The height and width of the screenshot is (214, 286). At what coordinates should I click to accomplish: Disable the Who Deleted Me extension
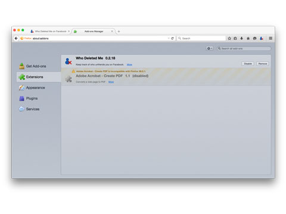[x=248, y=64]
